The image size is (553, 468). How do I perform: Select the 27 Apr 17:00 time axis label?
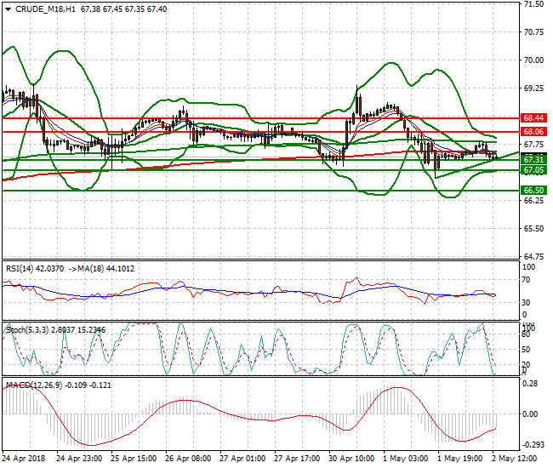tap(297, 459)
